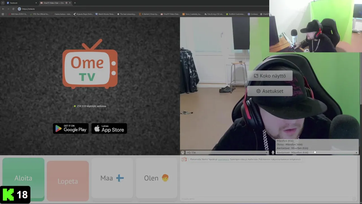Screen dimensions: 362x204
Task: Open the Olen gender selector
Action: coord(156,178)
